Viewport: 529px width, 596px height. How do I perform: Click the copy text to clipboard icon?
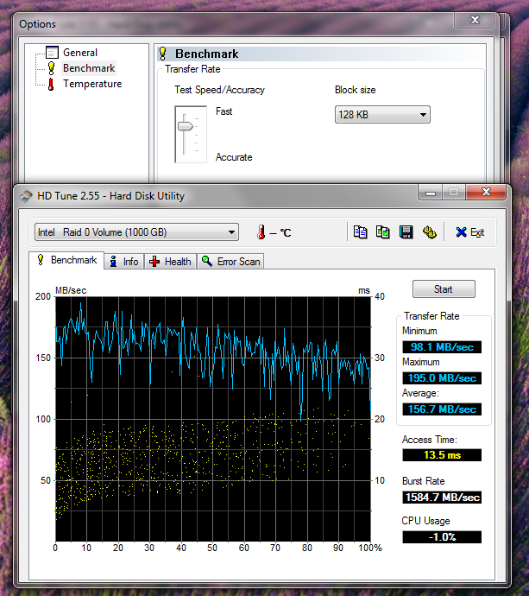[x=361, y=232]
